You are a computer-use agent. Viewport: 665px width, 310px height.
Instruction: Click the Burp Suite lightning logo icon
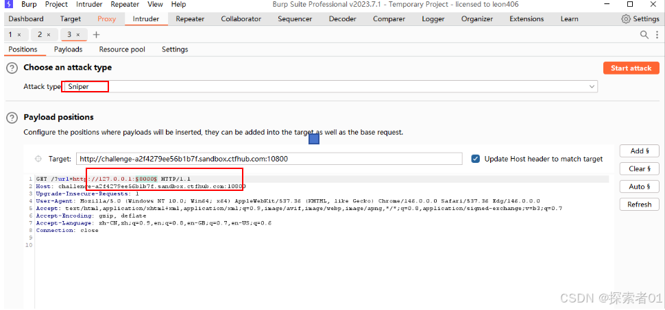pyautogui.click(x=8, y=4)
